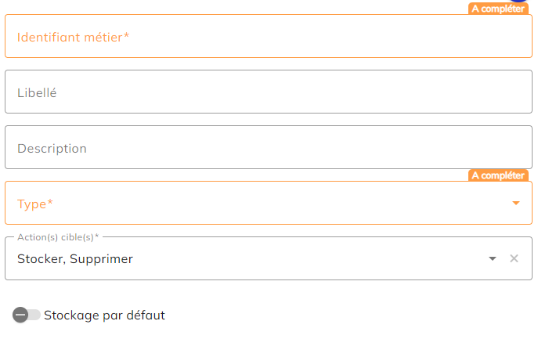The height and width of the screenshot is (339, 538).
Task: Toggle the Stockage par défaut switch
Action: pyautogui.click(x=27, y=315)
